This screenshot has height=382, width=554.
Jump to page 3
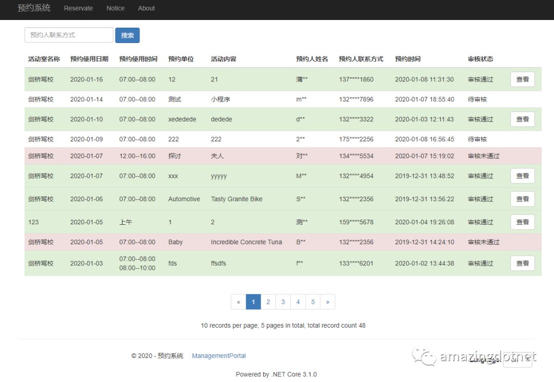tap(283, 302)
